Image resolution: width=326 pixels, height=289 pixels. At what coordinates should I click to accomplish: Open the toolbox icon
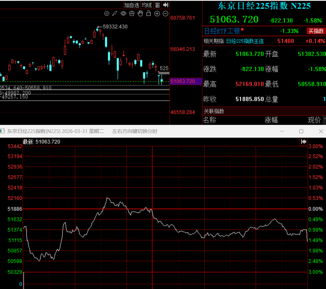pyautogui.click(x=132, y=14)
